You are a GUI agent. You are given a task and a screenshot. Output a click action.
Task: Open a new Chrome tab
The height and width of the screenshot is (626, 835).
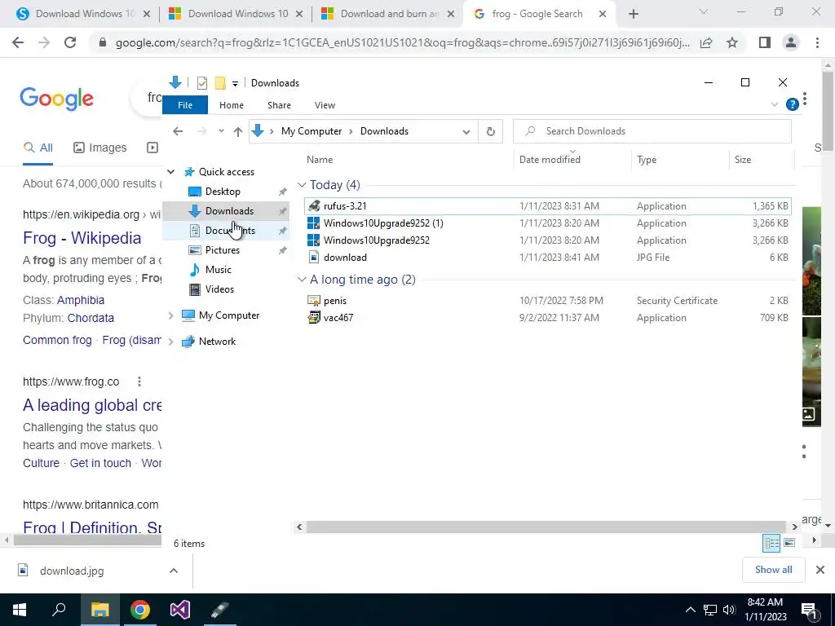(x=633, y=15)
